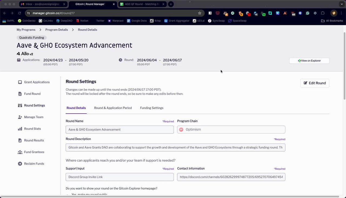
Task: Open the Extensions puzzle piece menu
Action: [323, 13]
